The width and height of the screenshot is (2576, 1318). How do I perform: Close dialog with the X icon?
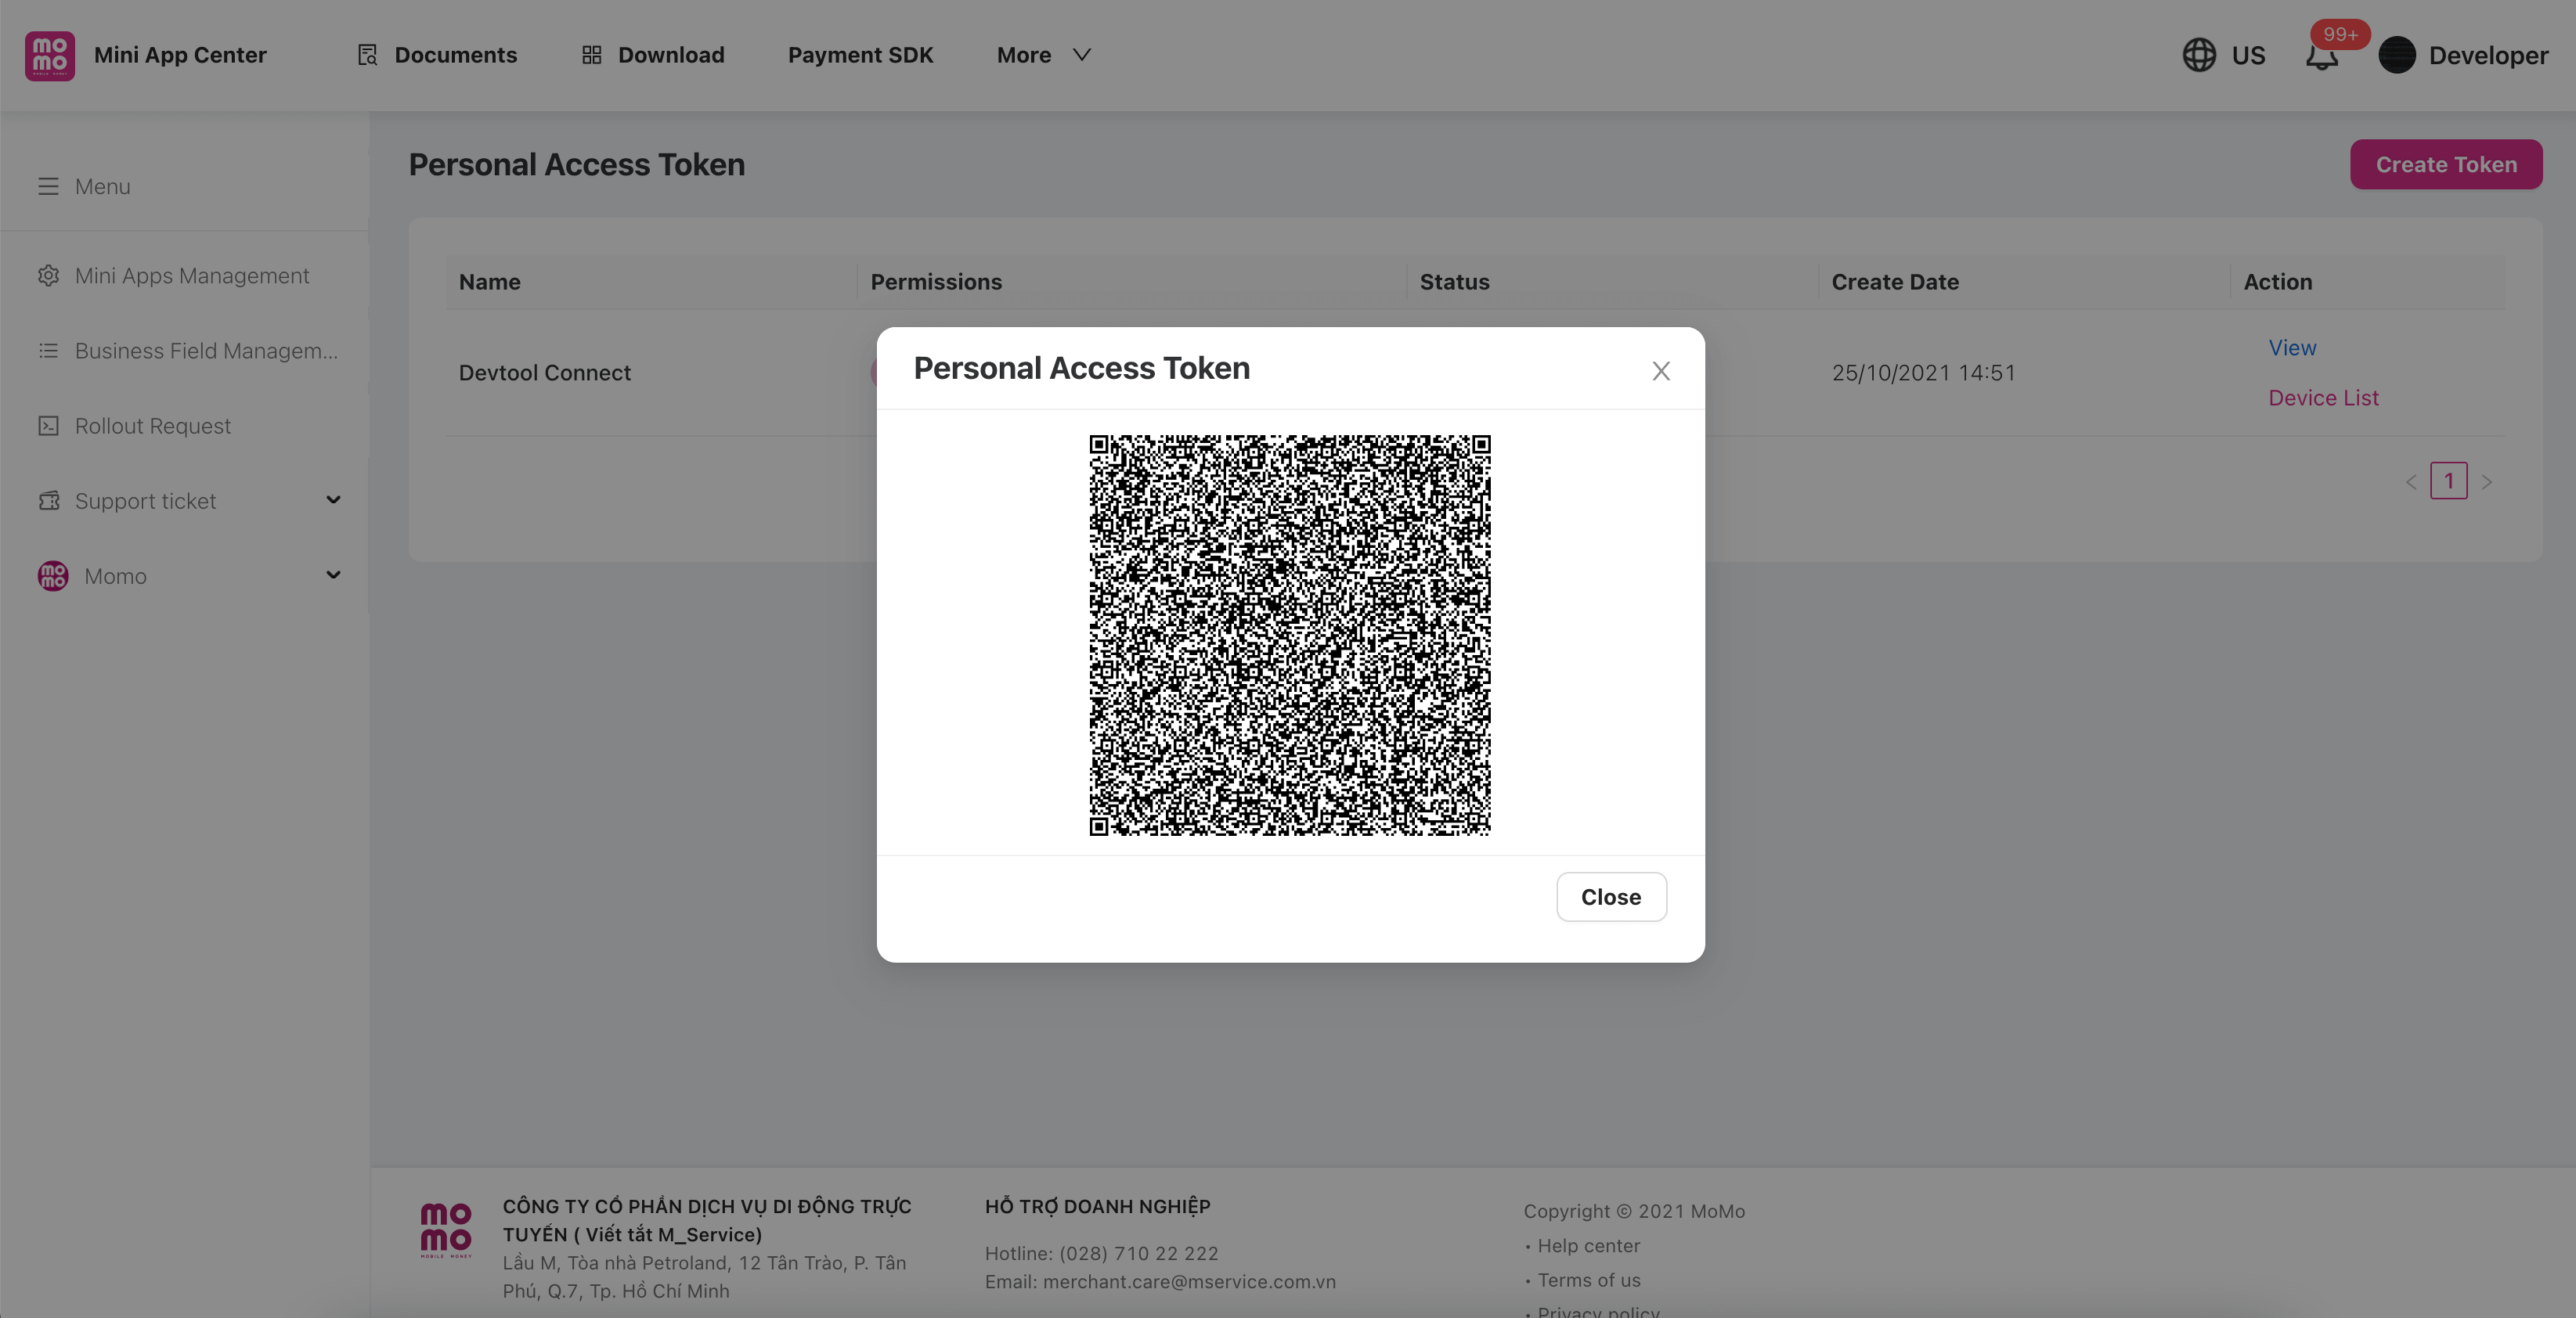coord(1660,371)
